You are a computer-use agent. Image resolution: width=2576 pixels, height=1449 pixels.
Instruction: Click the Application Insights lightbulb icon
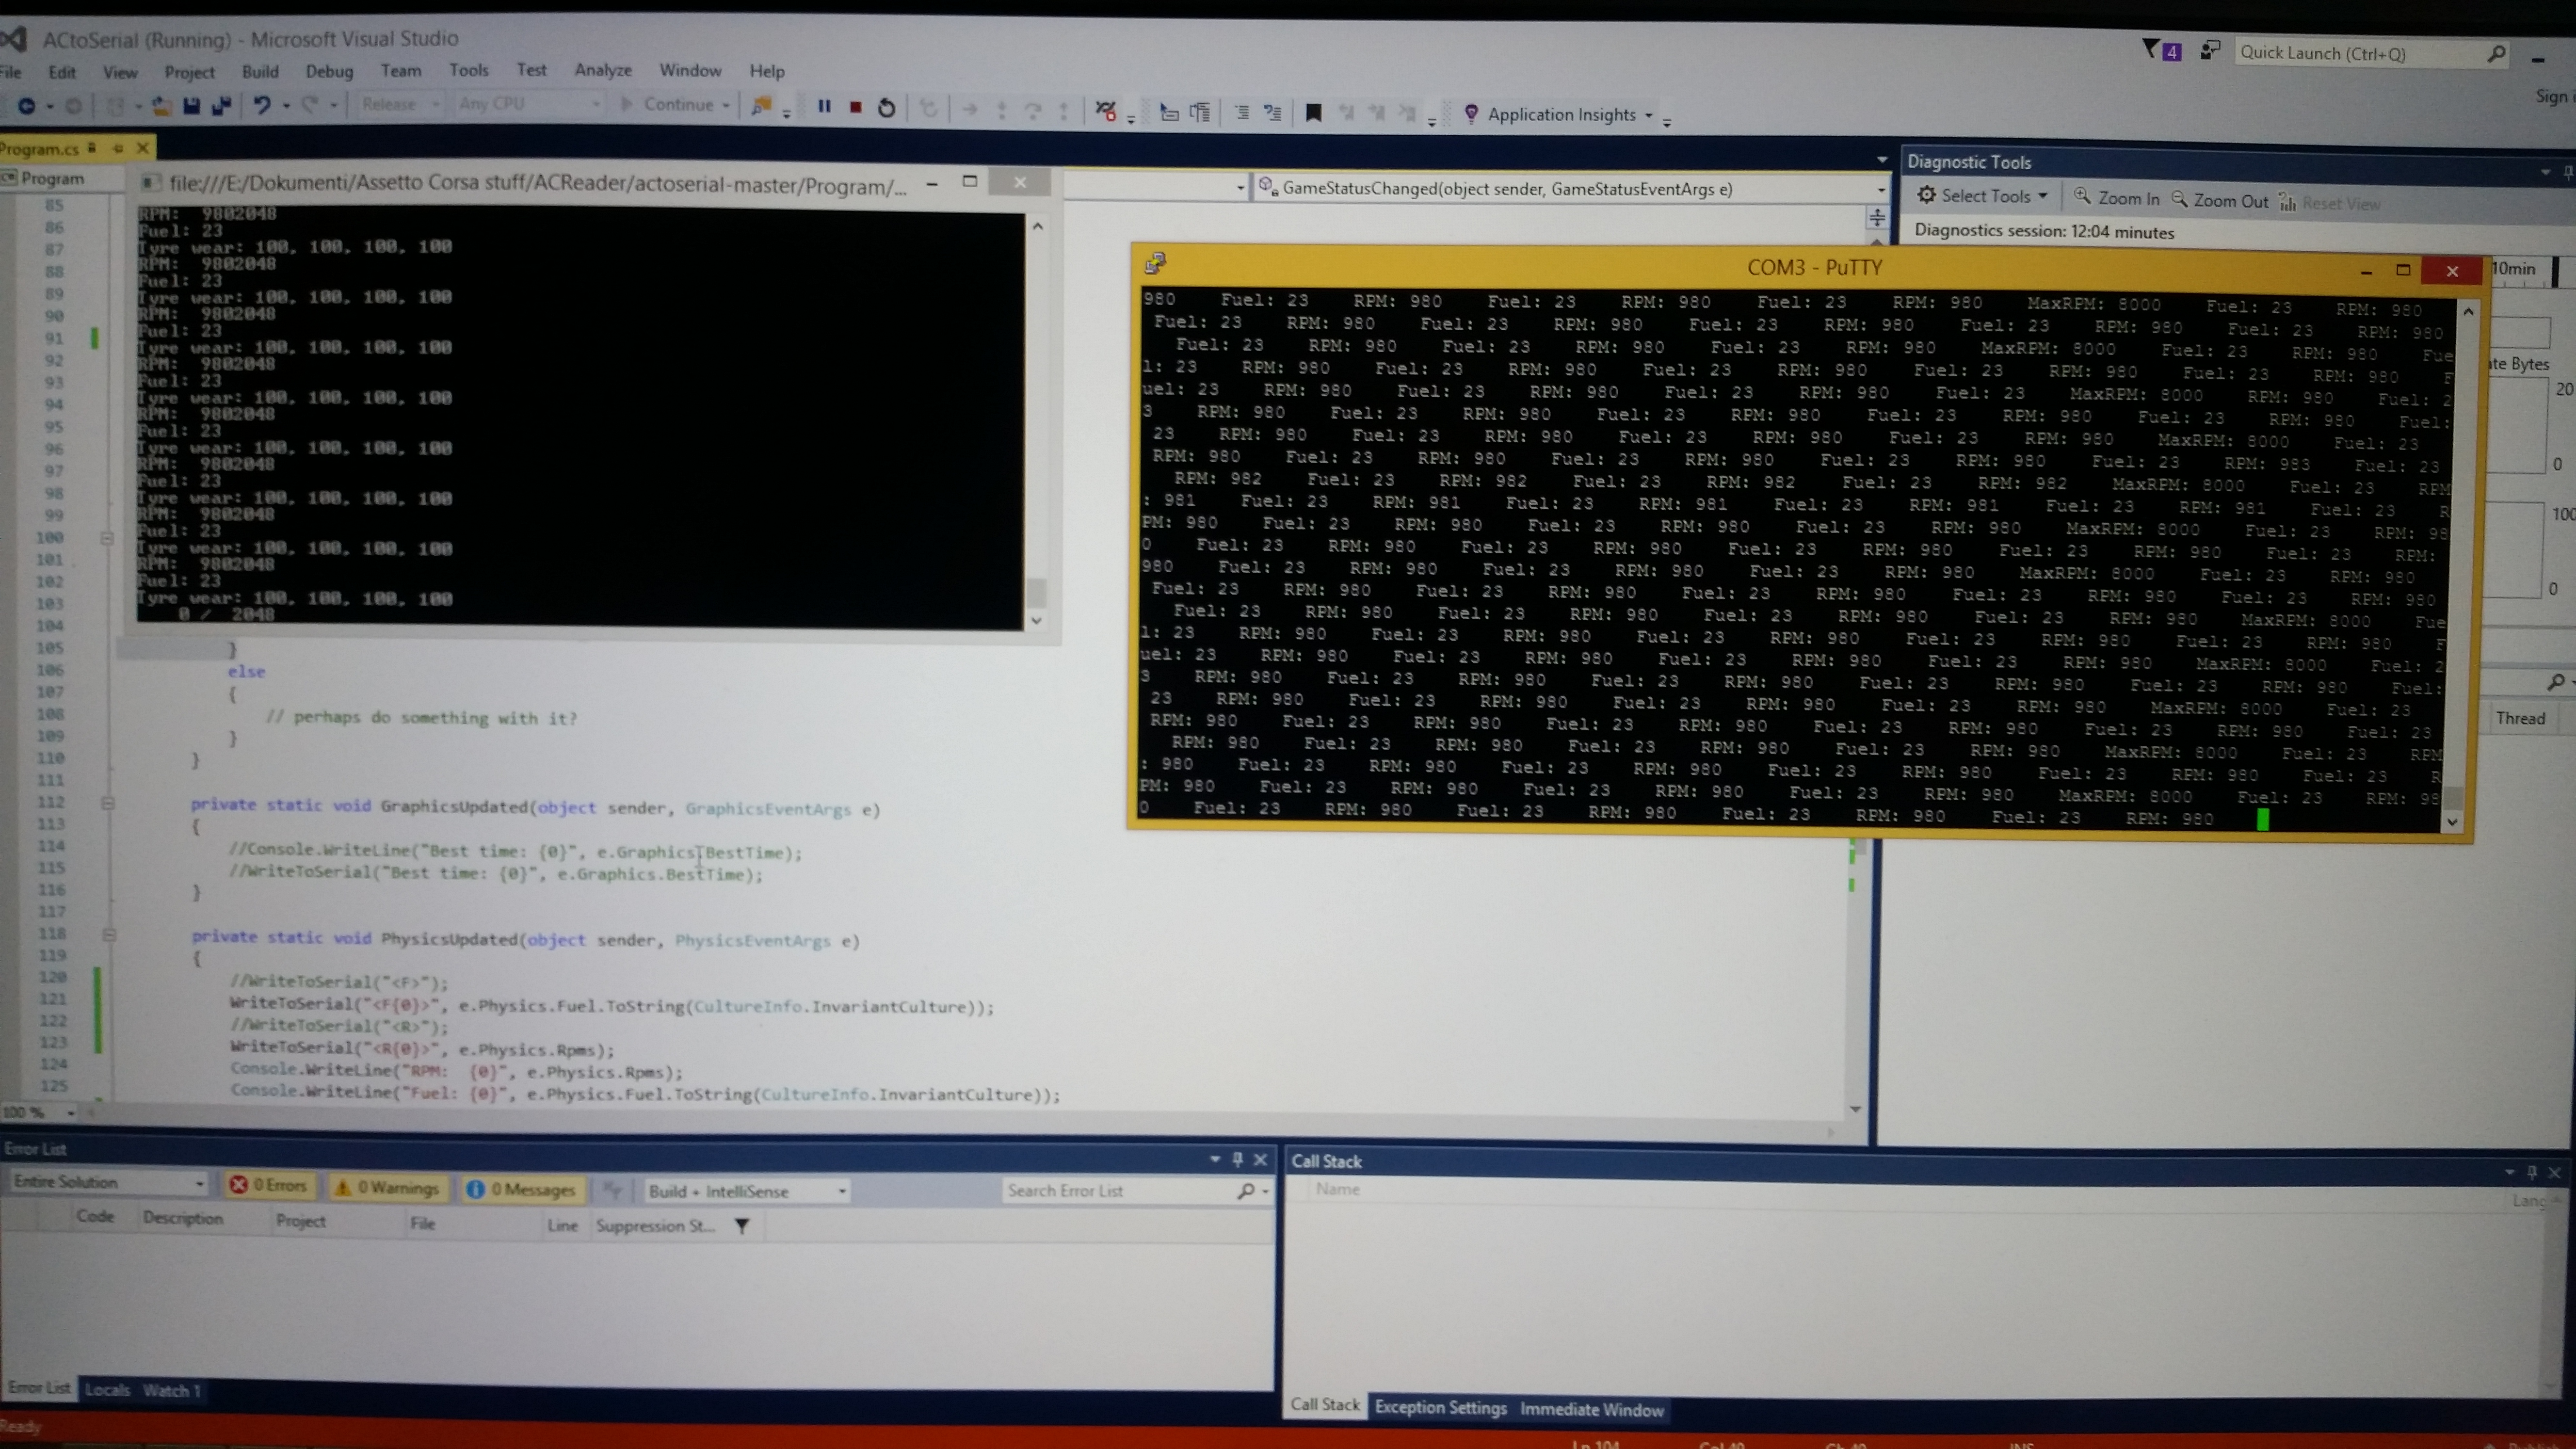[1471, 114]
